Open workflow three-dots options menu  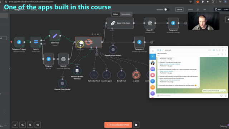pyautogui.click(x=205, y=10)
